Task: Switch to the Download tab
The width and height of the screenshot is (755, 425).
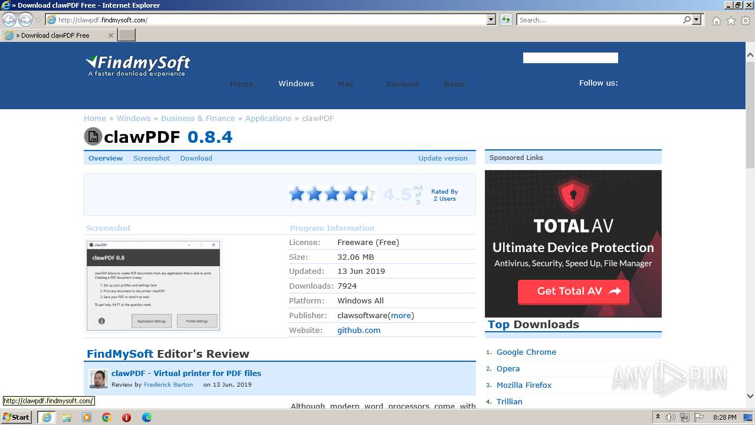Action: point(196,158)
